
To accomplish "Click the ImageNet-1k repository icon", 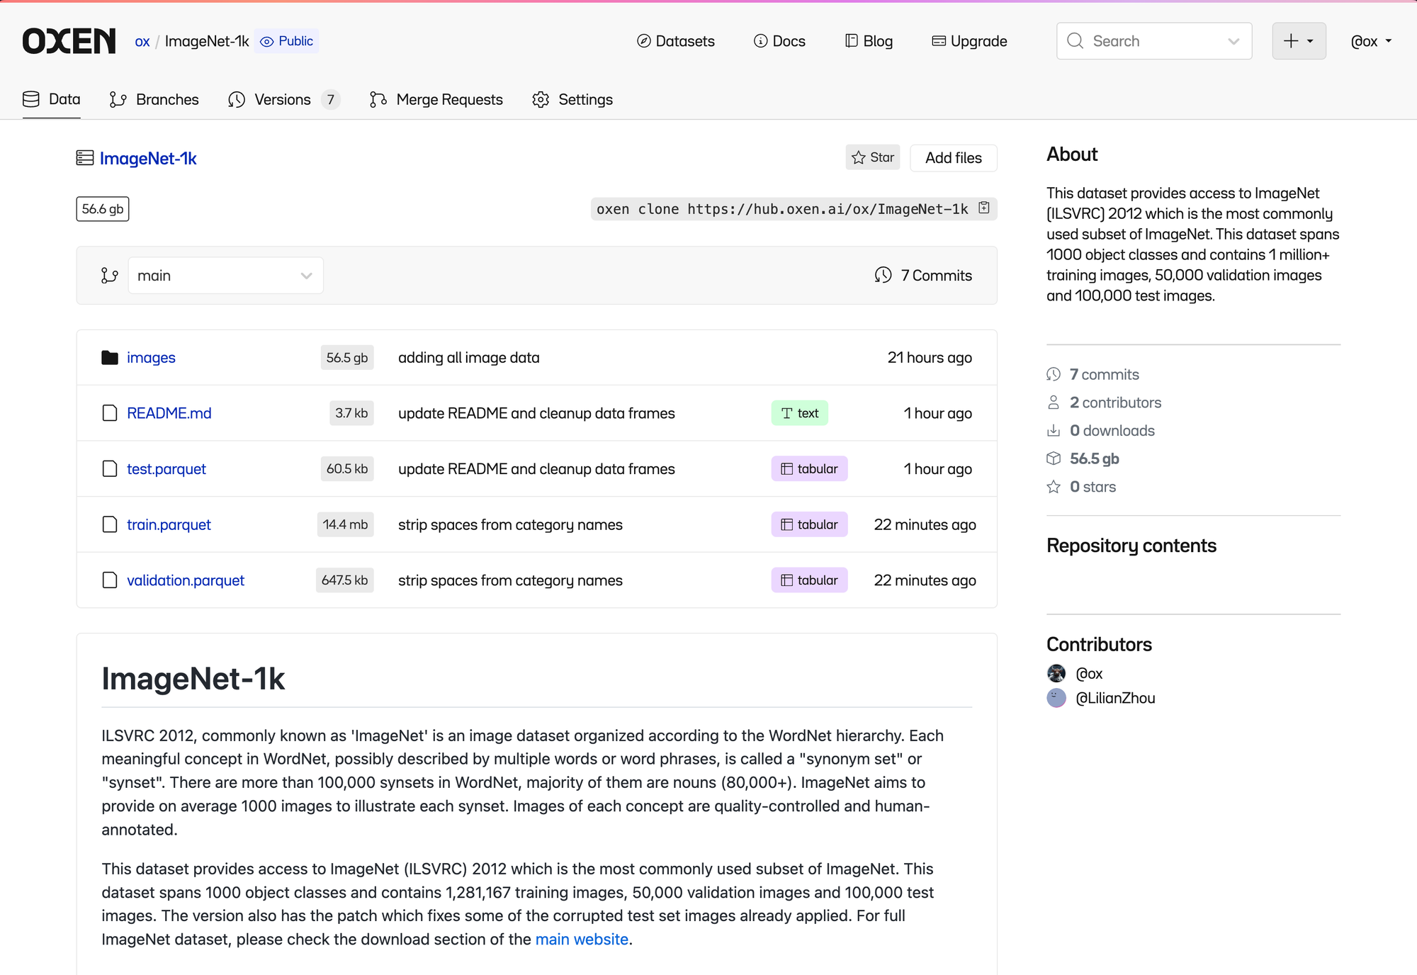I will coord(85,158).
